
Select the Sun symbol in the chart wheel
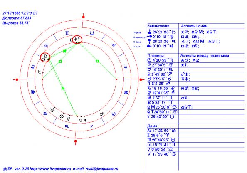[x=62, y=116]
